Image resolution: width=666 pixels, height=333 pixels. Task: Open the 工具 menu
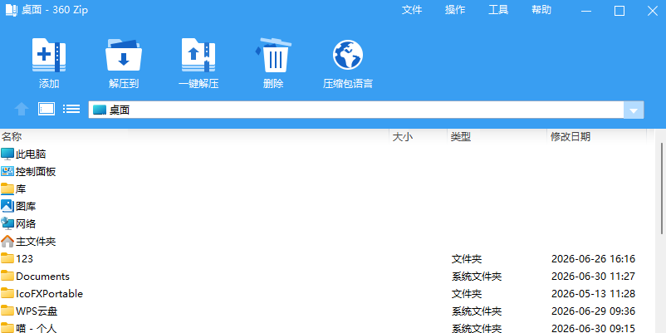pyautogui.click(x=498, y=10)
